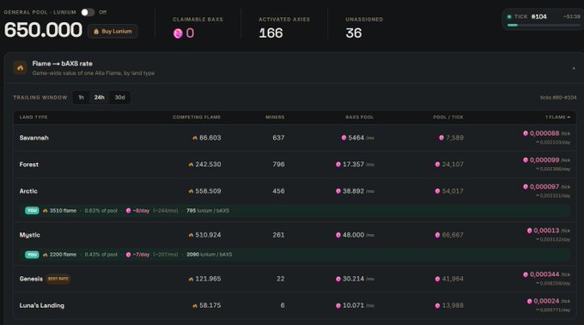The image size is (584, 325).
Task: Click the YOU badge under Mystic
Action: tap(32, 255)
